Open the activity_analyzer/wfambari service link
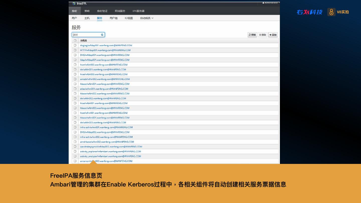Image resolution: width=361 pixels, height=203 pixels. point(111,156)
